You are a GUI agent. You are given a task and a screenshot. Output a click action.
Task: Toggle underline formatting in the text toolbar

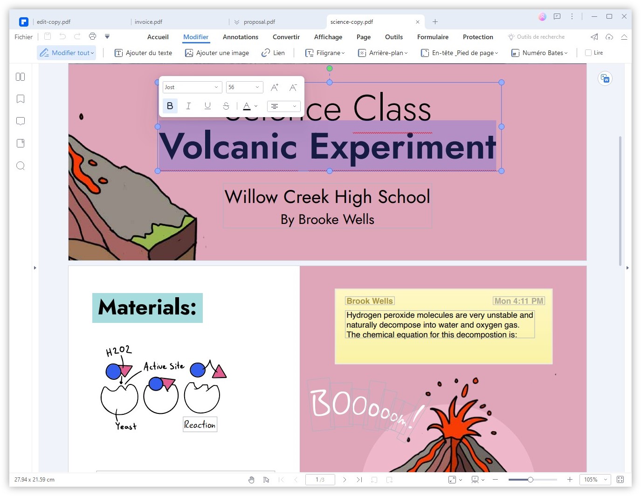click(207, 106)
